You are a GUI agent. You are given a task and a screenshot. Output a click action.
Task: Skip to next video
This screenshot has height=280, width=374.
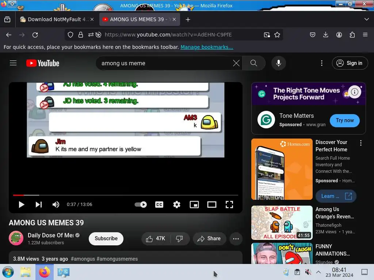(x=39, y=205)
